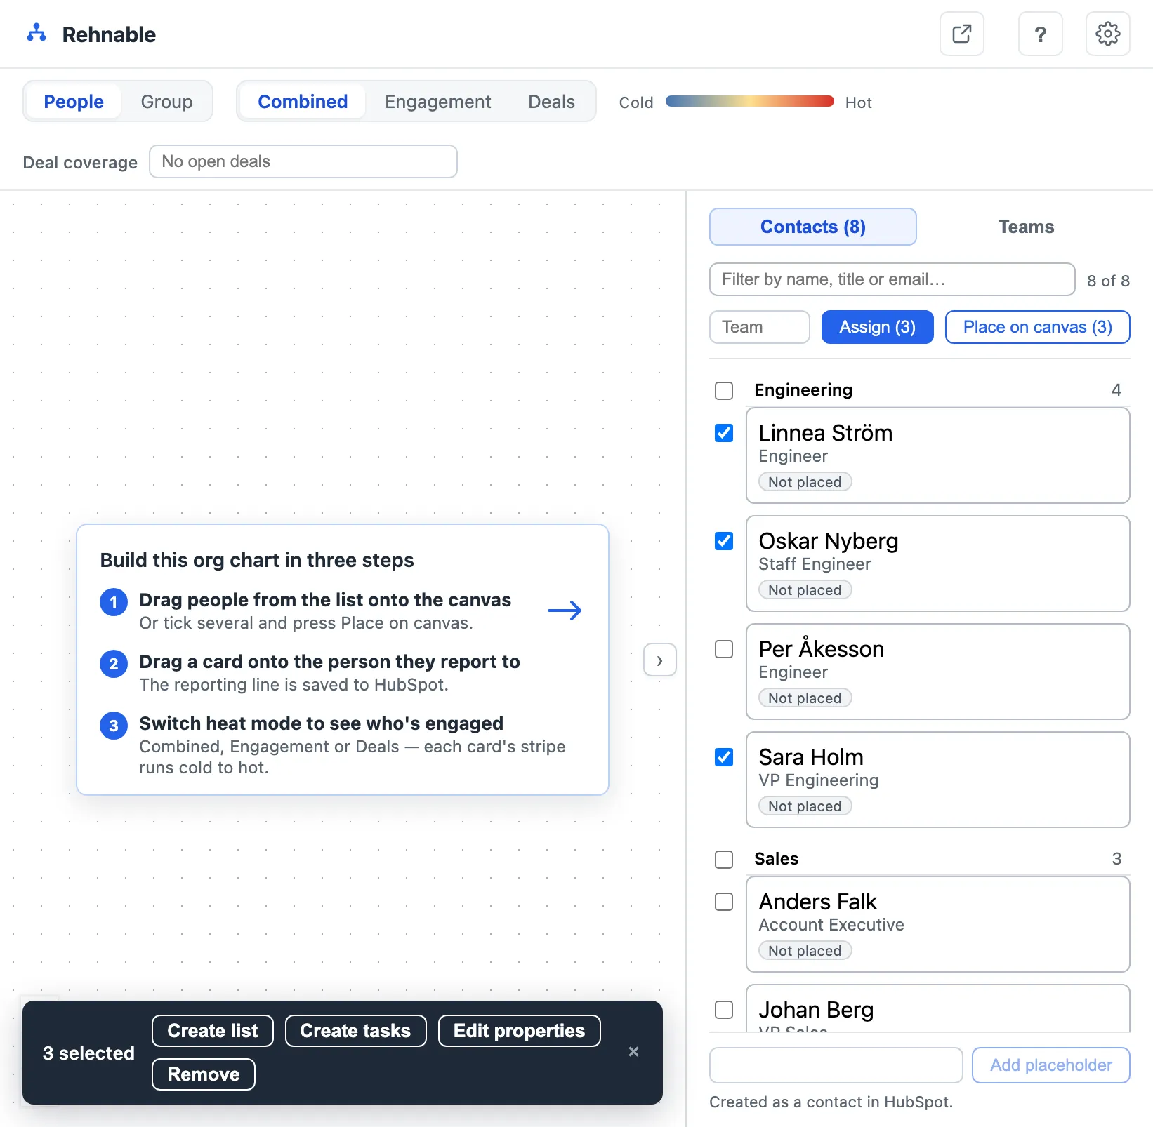Open the Team selector field
The height and width of the screenshot is (1127, 1153).
pos(760,327)
